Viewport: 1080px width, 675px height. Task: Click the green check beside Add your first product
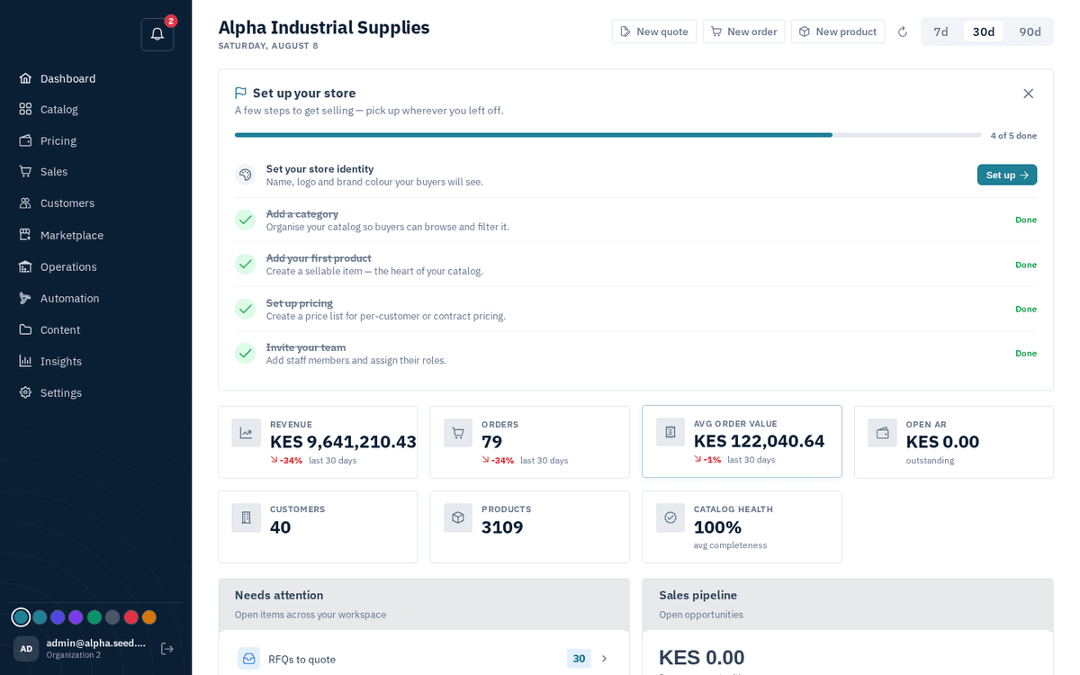pyautogui.click(x=246, y=264)
